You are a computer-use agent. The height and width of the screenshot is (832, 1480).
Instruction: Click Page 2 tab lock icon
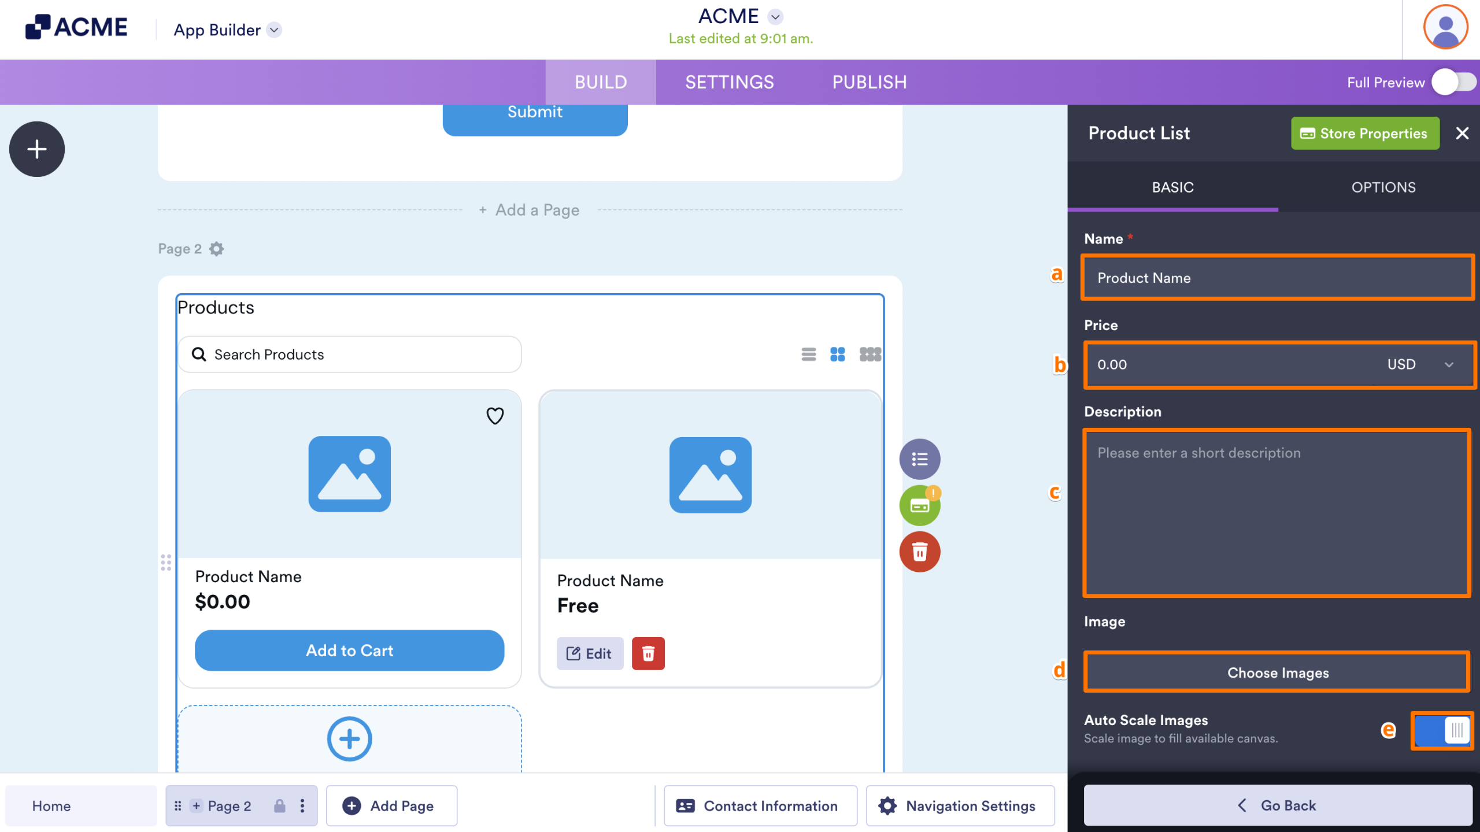coord(280,805)
